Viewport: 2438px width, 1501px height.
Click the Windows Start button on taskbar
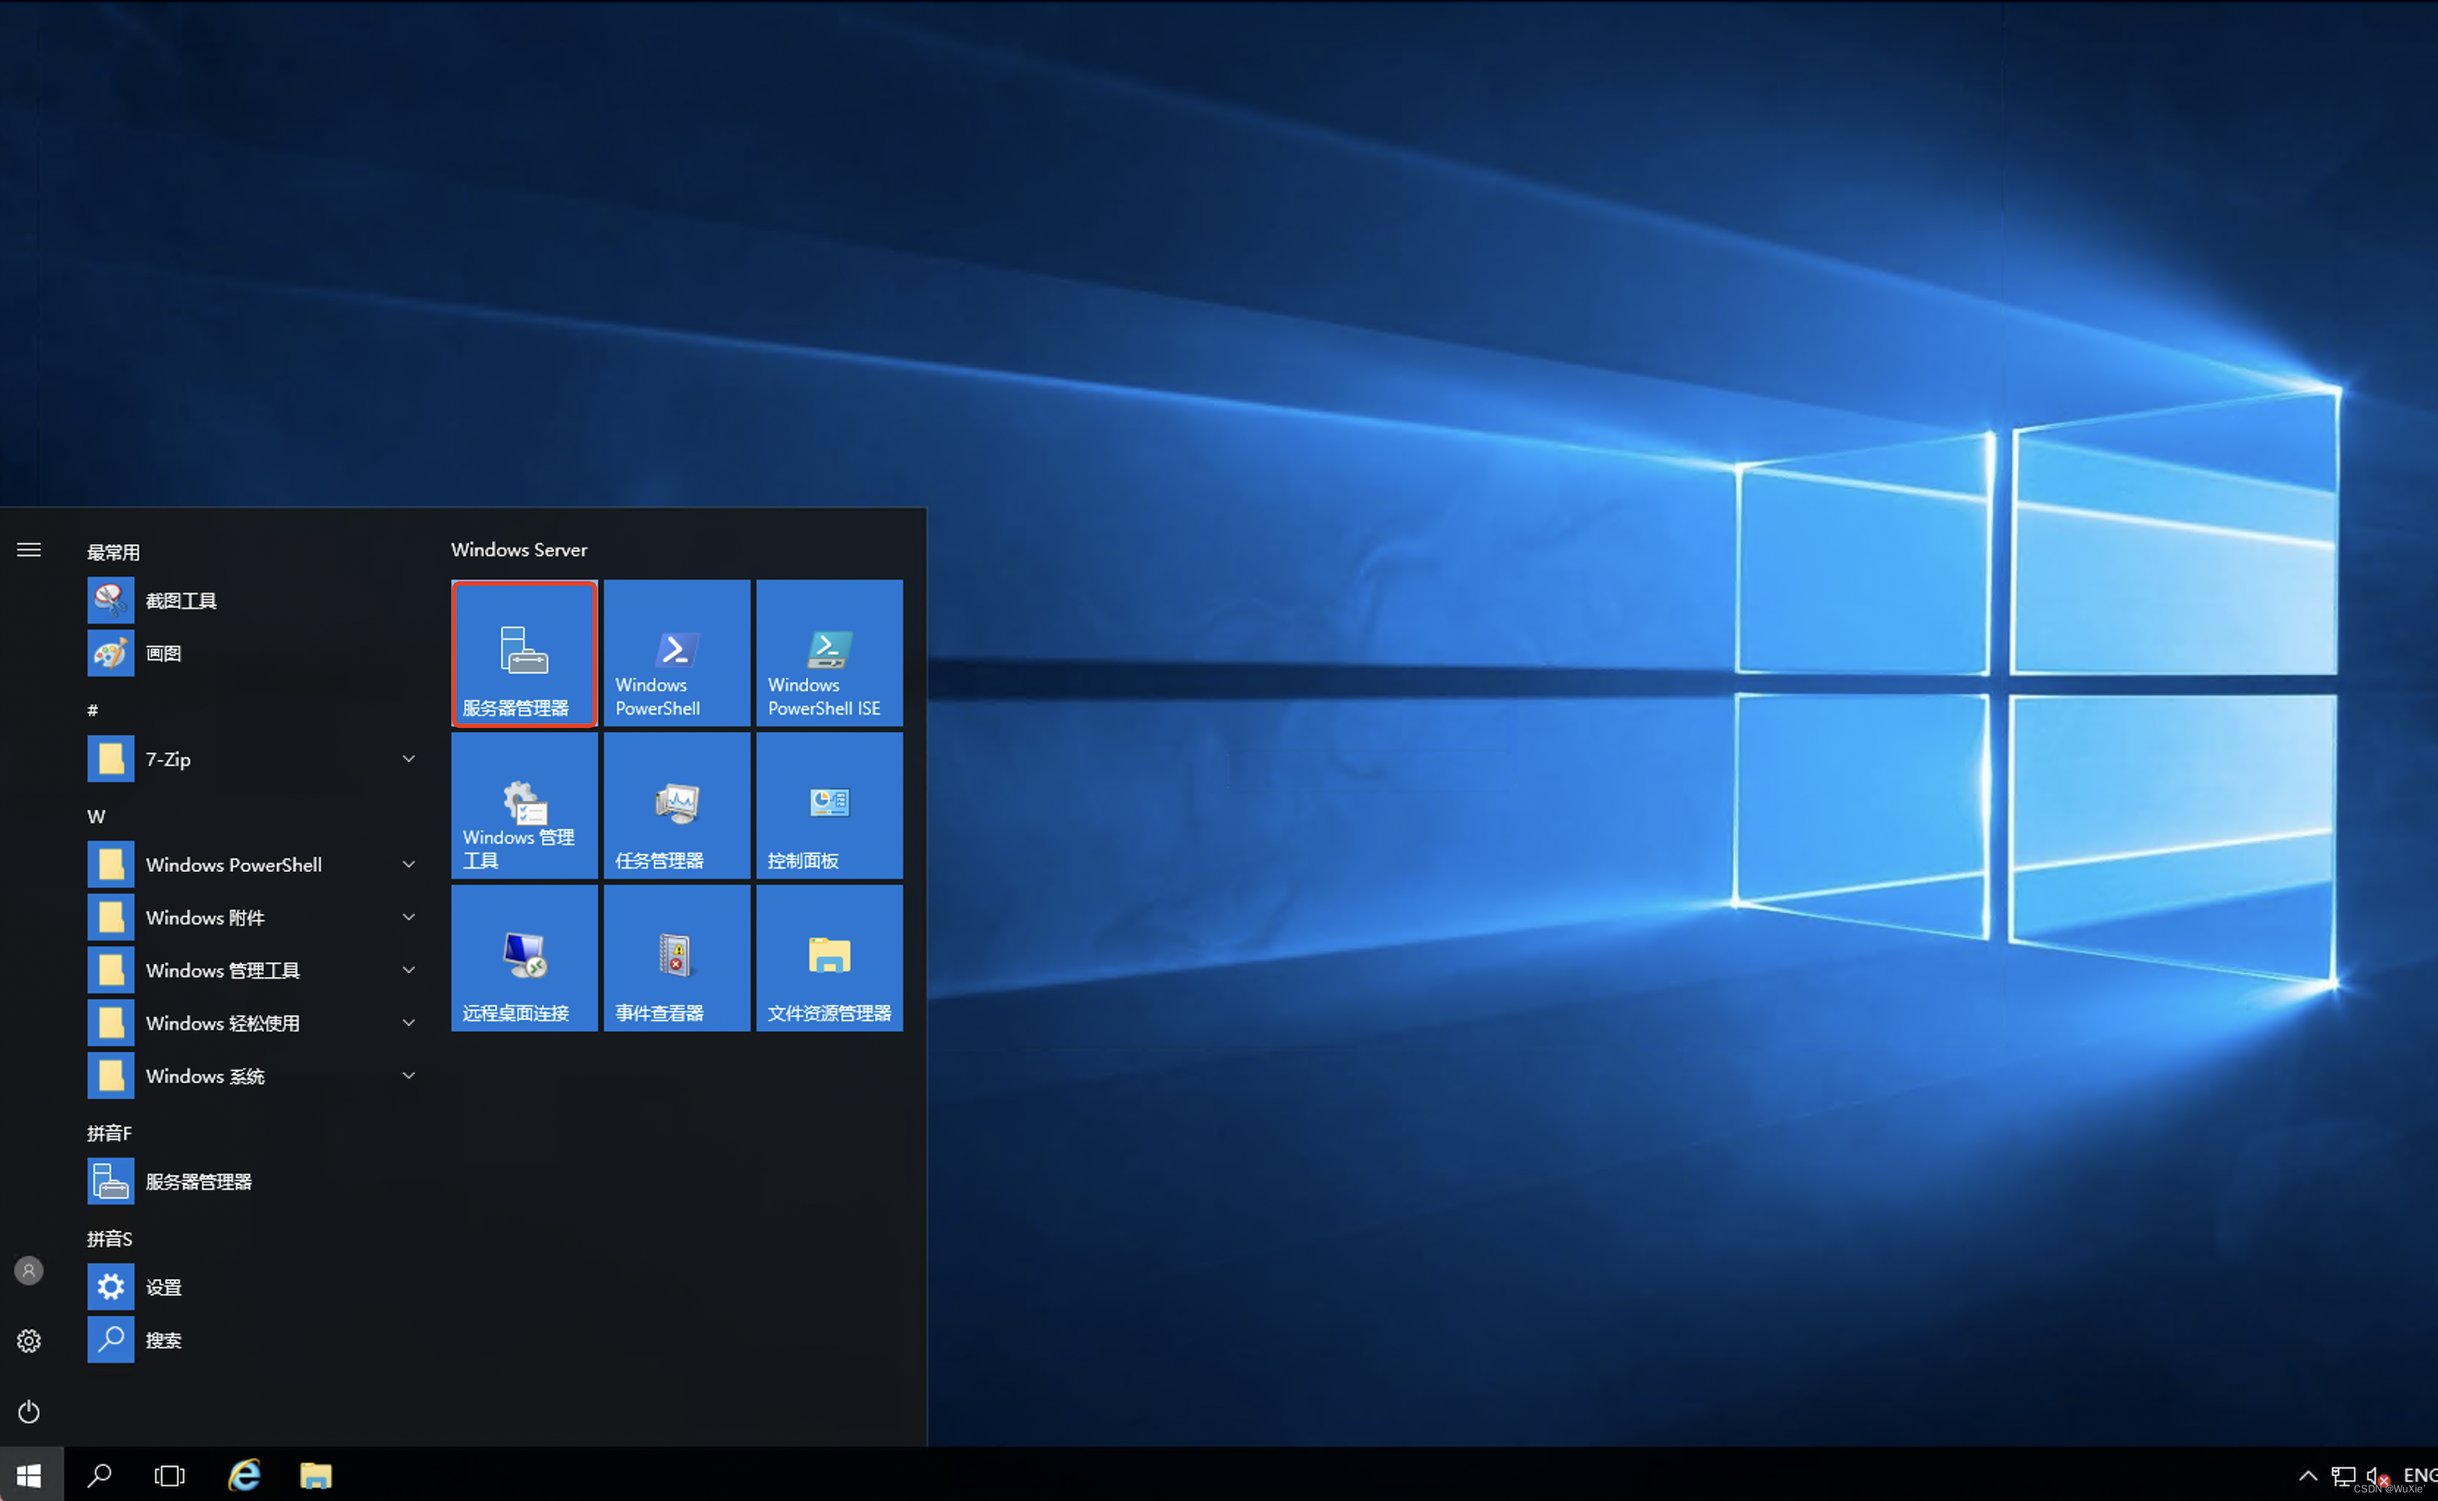coord(30,1475)
